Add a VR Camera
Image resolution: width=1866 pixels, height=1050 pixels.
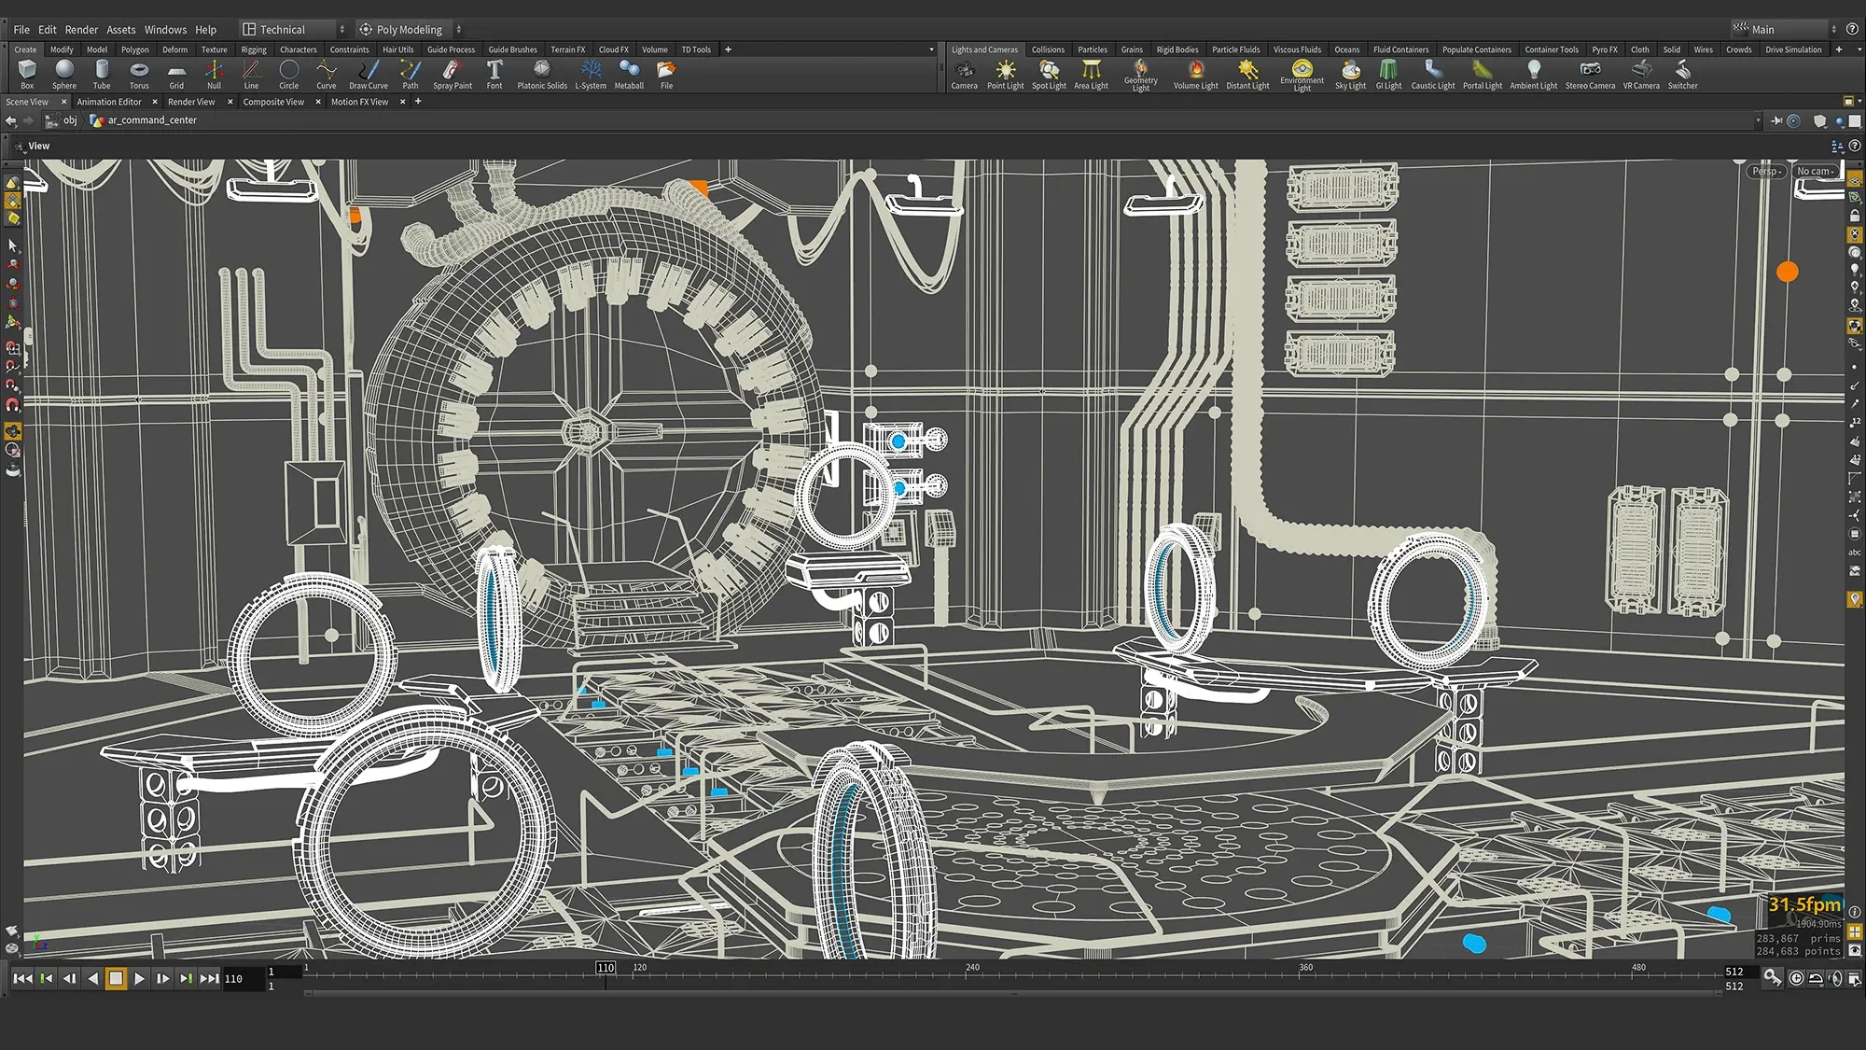click(1641, 74)
